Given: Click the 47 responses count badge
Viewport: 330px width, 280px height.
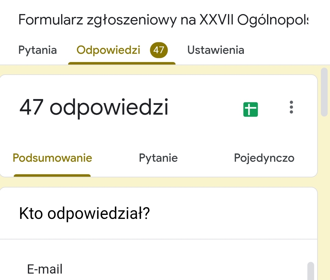Looking at the screenshot, I should point(159,50).
